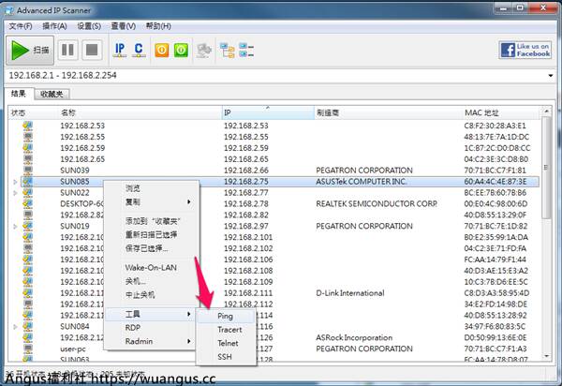562x386 pixels.
Task: Select the ASUSTek COMPUTER INC. cell
Action: 361,182
